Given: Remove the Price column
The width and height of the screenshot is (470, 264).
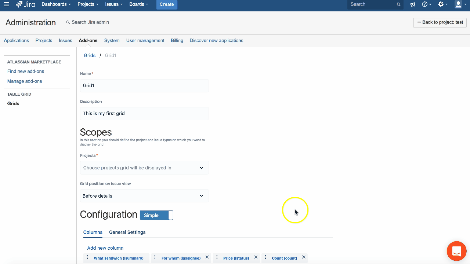Looking at the screenshot, I should pyautogui.click(x=256, y=257).
